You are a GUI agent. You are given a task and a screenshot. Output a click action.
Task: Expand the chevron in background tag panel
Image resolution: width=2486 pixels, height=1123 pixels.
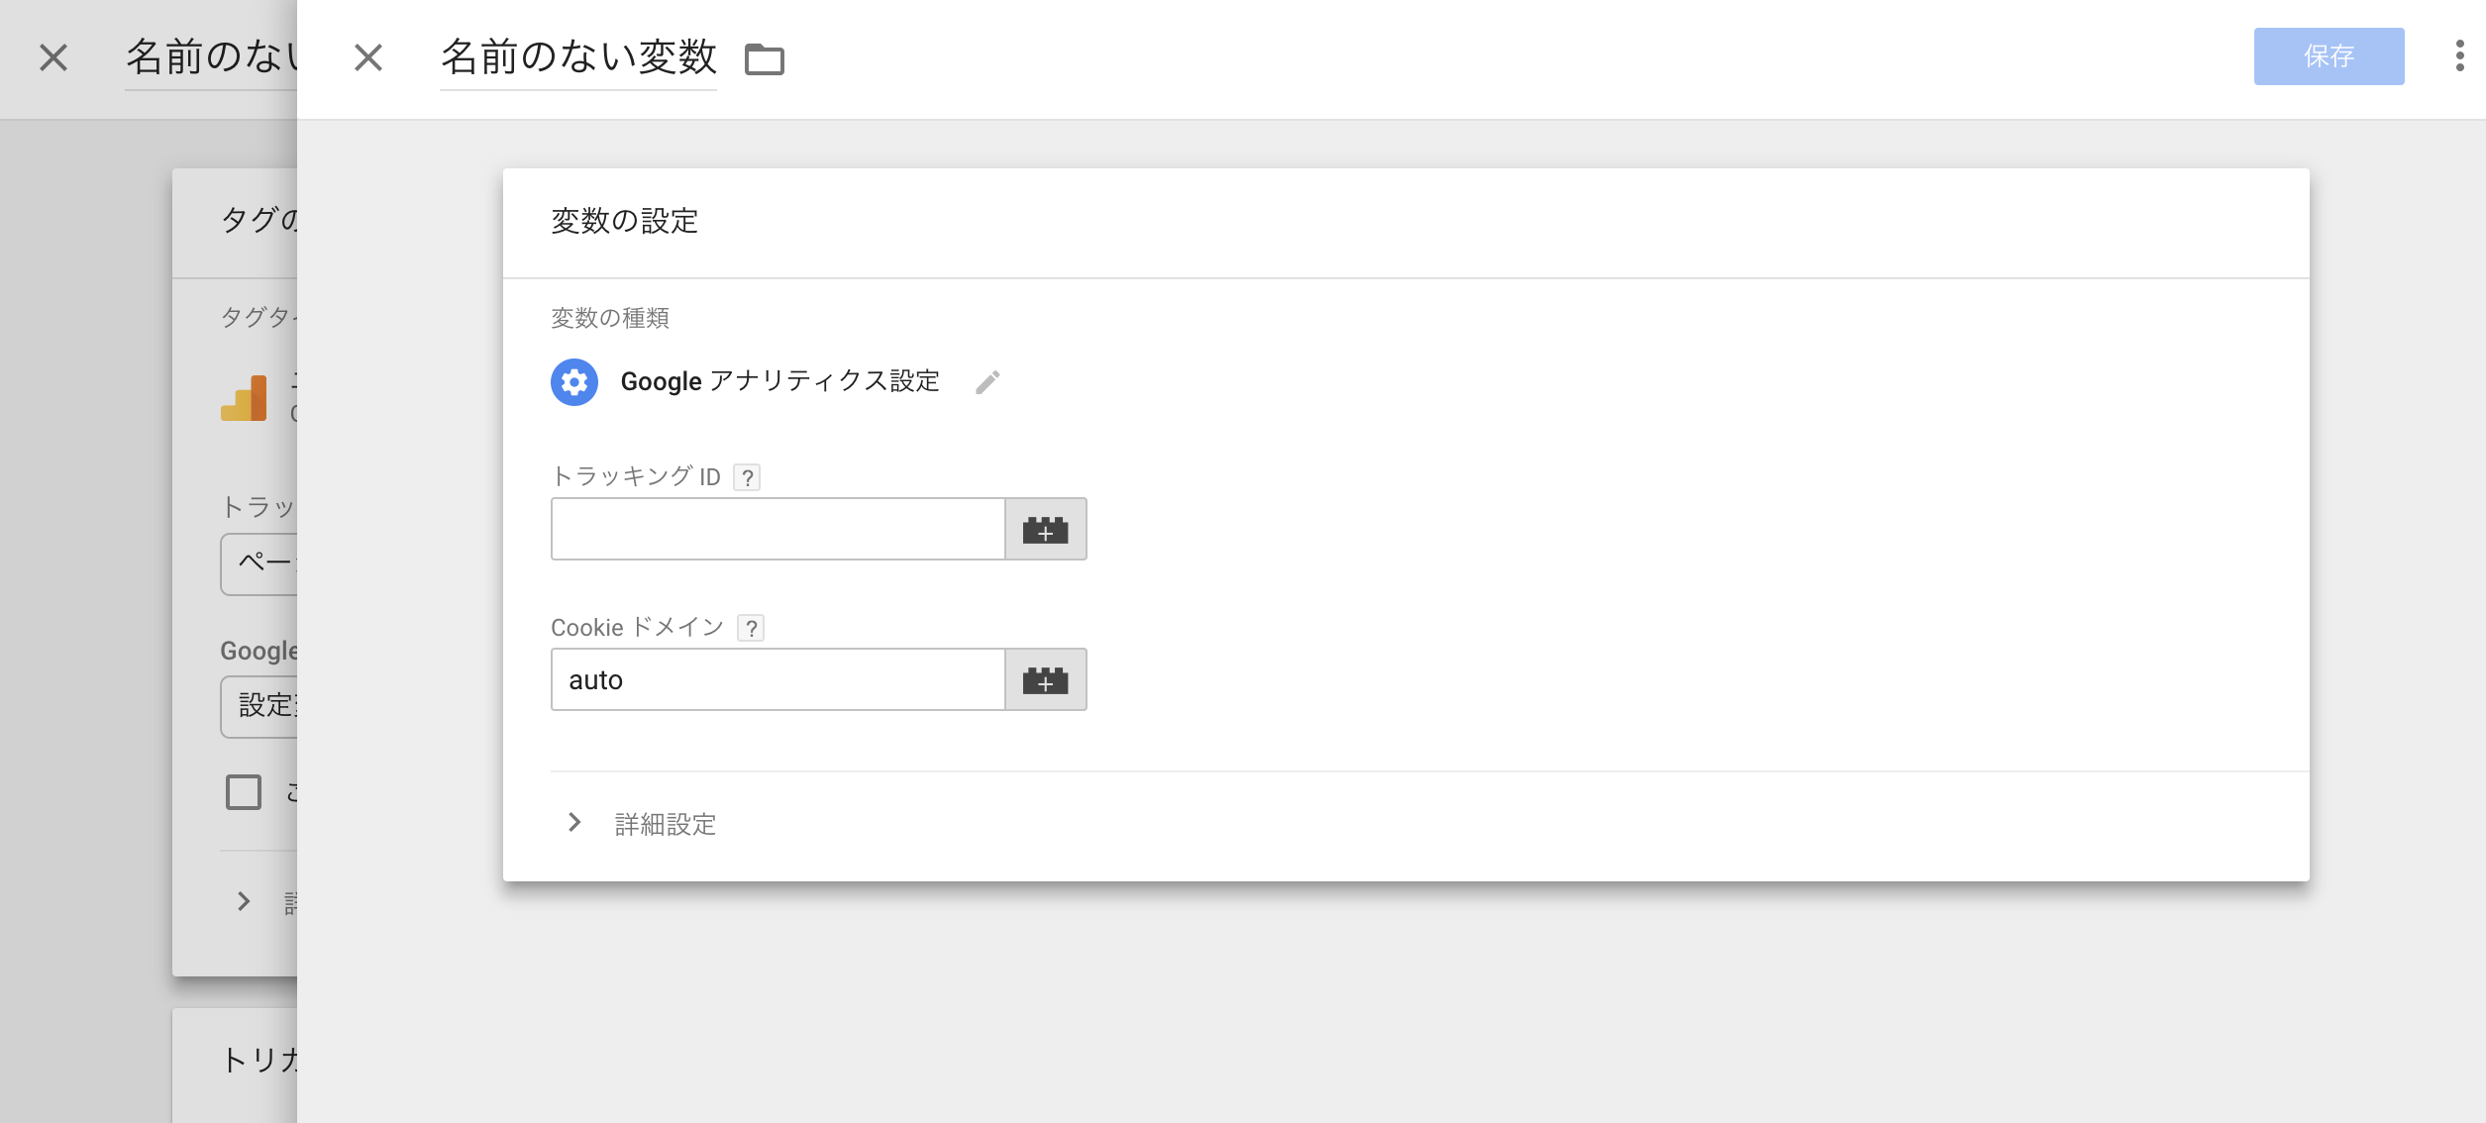[244, 901]
